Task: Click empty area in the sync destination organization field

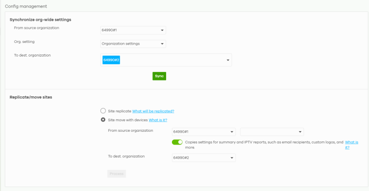Action: (172, 60)
